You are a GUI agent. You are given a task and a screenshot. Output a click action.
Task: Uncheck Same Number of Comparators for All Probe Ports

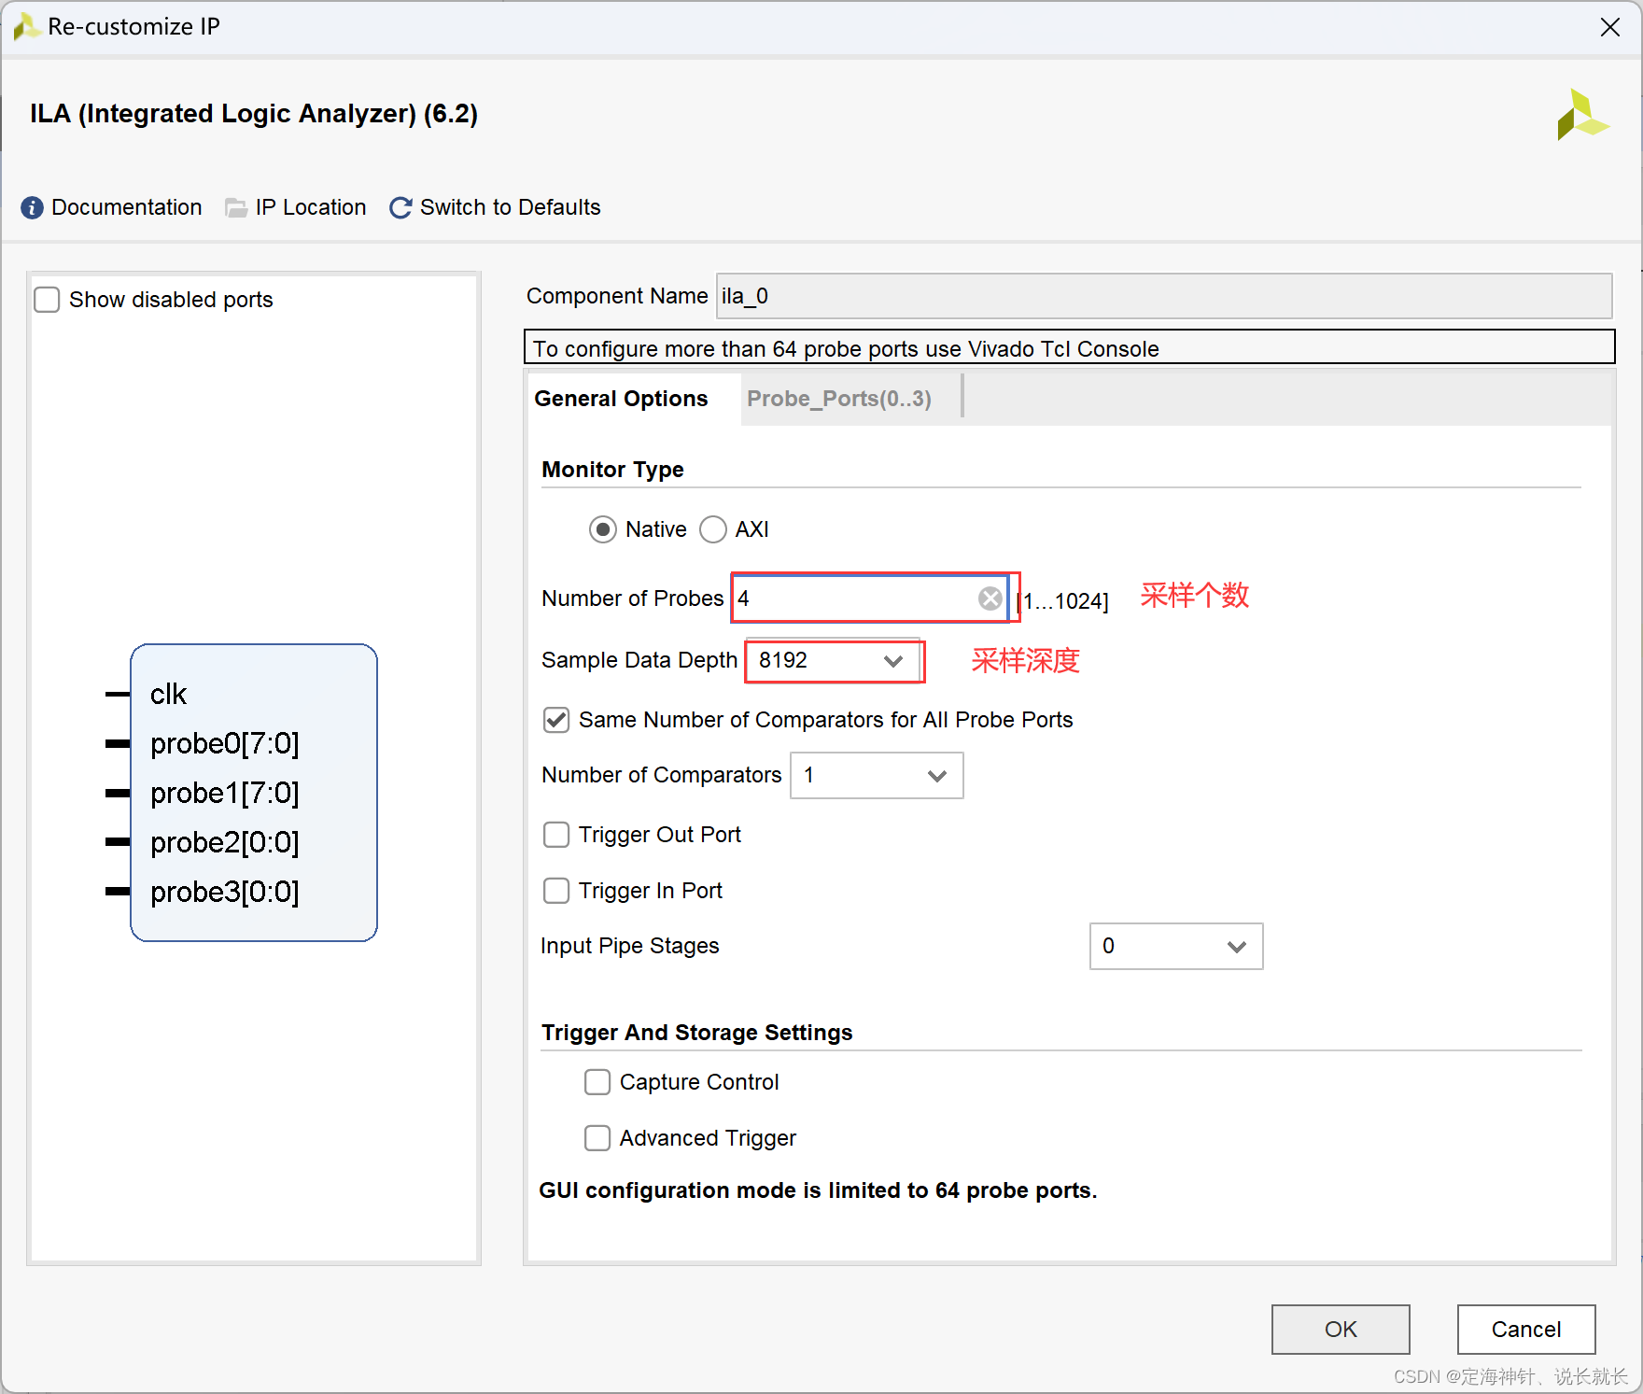point(556,720)
